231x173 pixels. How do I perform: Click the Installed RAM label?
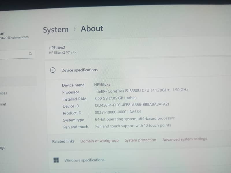tap(74, 99)
